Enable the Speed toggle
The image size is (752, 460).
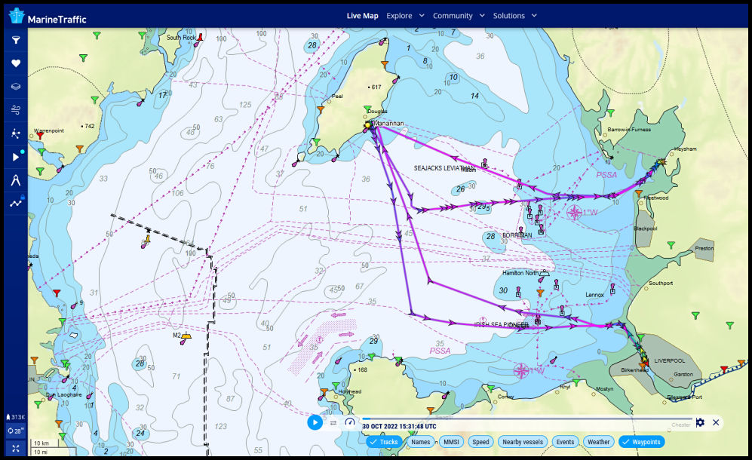click(x=480, y=442)
